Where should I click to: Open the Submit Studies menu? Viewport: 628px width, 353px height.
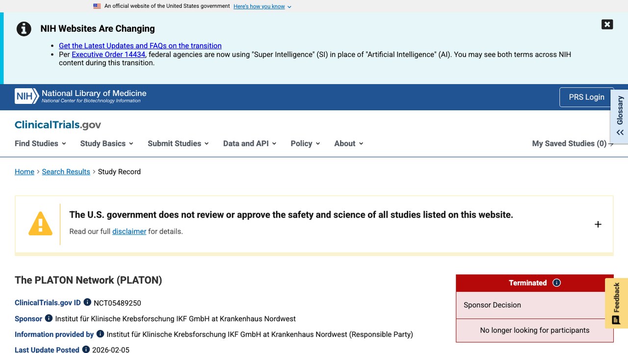point(179,143)
